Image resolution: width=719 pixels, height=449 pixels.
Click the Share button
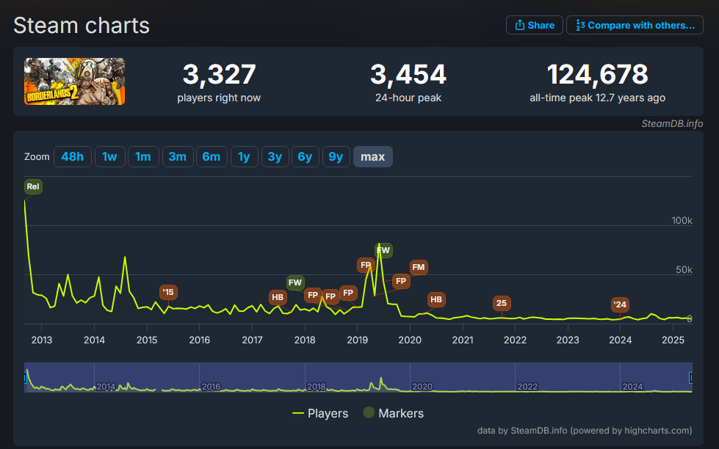pyautogui.click(x=534, y=25)
